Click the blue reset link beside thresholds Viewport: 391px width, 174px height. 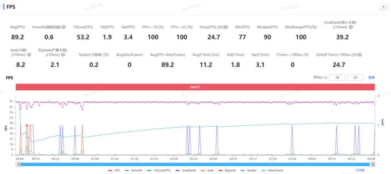(371, 77)
